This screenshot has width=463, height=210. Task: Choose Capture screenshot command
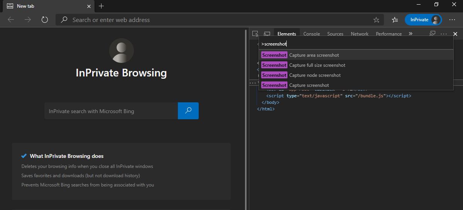pyautogui.click(x=356, y=85)
